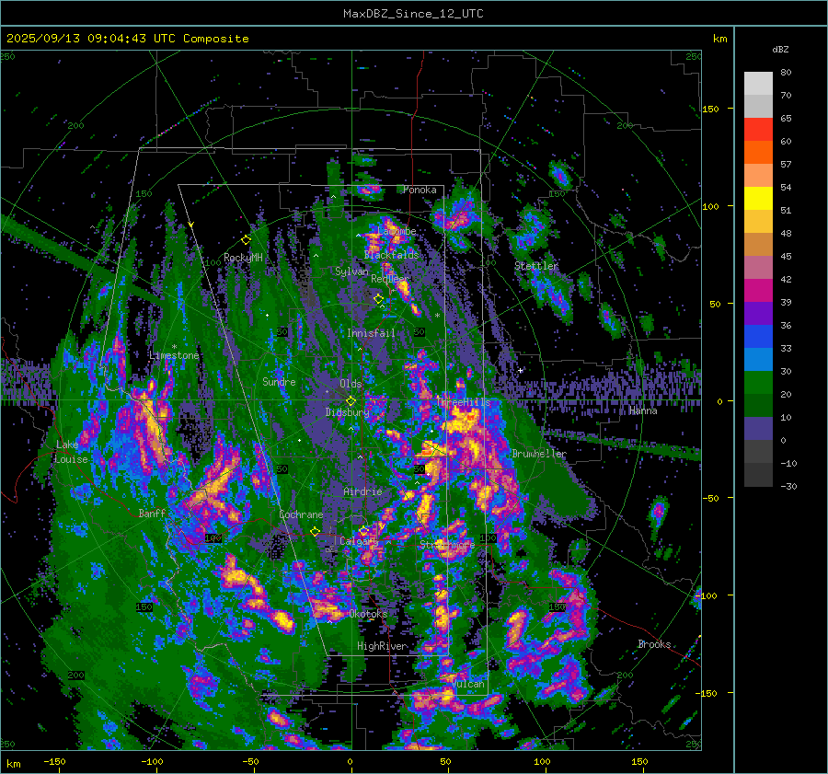The height and width of the screenshot is (774, 828).
Task: Click the Sundre label
Action: (x=279, y=381)
